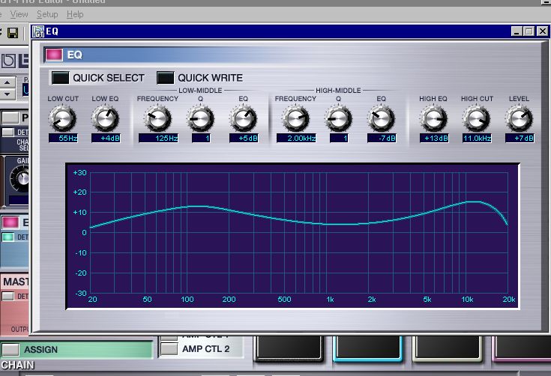Click the patch down arrow in main window
Viewport: 551px width, 376px height.
pyautogui.click(x=7, y=94)
